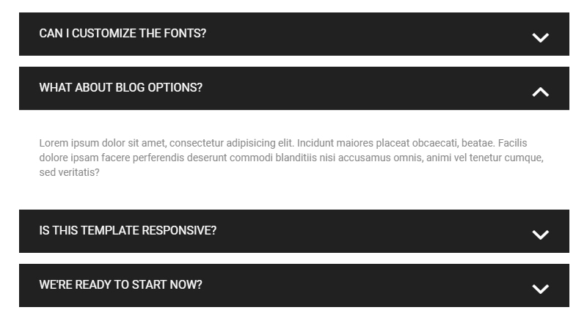Click the WE'RE READY TO START NOW? heading text
The image size is (587, 321).
[120, 284]
